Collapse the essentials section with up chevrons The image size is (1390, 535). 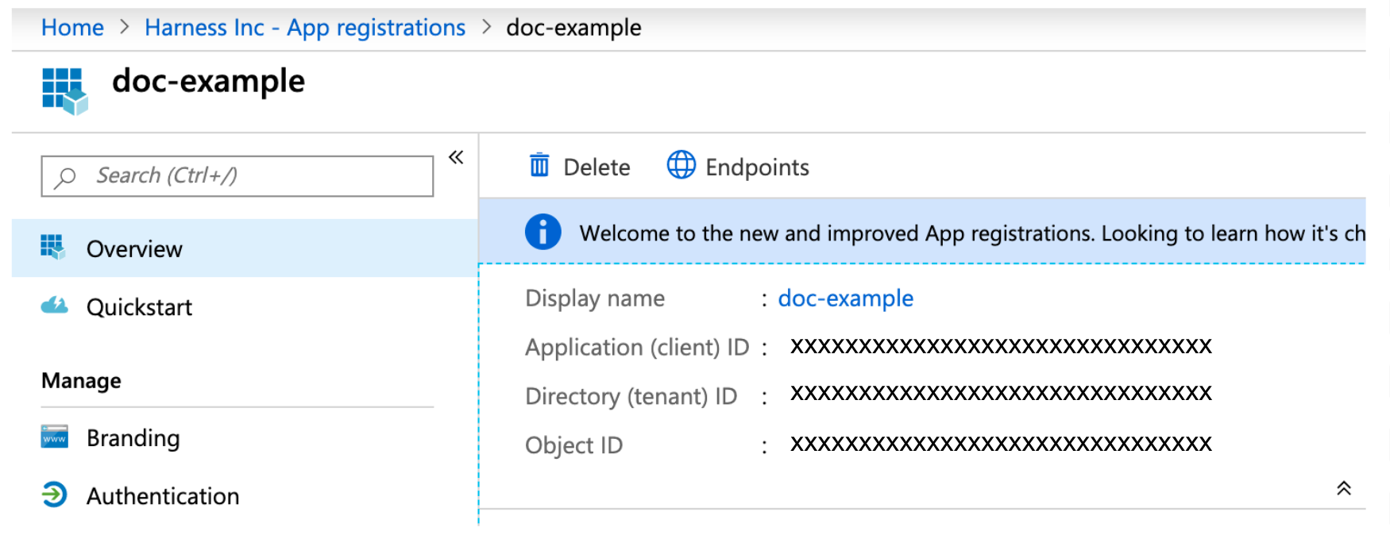coord(1343,488)
